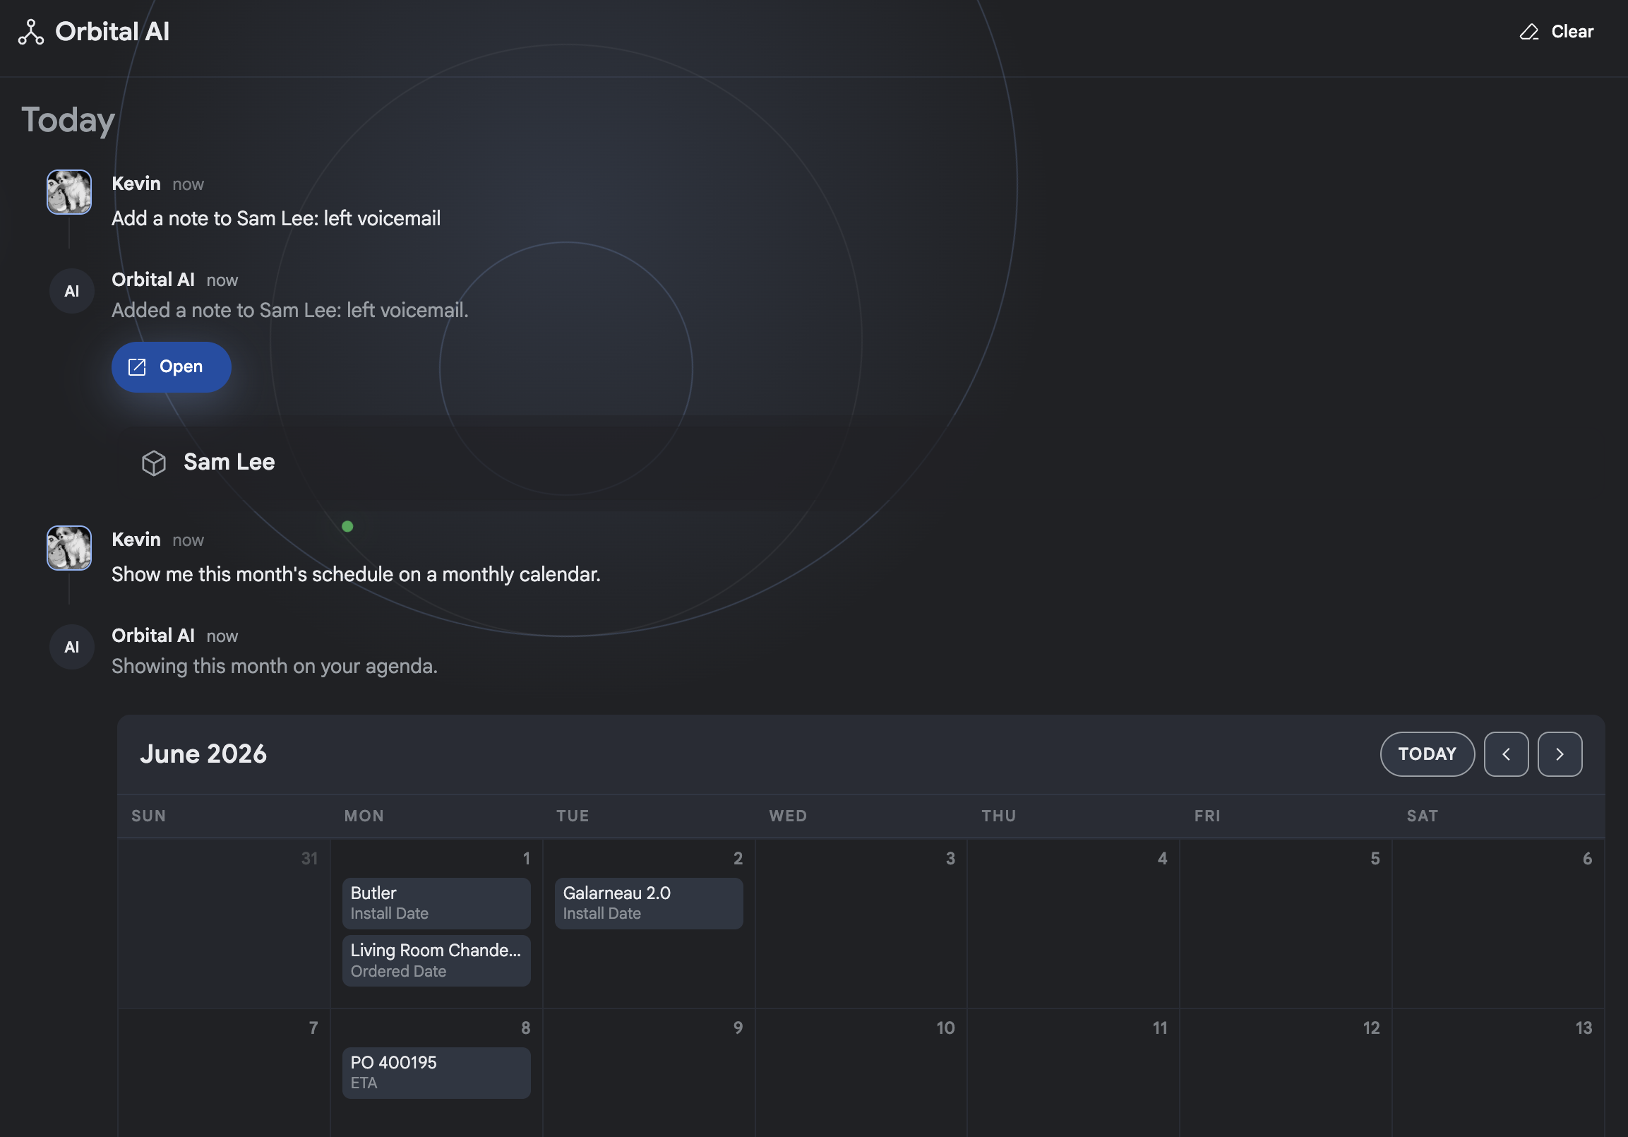The width and height of the screenshot is (1628, 1137).
Task: Jump calendar to TODAY
Action: click(1427, 754)
